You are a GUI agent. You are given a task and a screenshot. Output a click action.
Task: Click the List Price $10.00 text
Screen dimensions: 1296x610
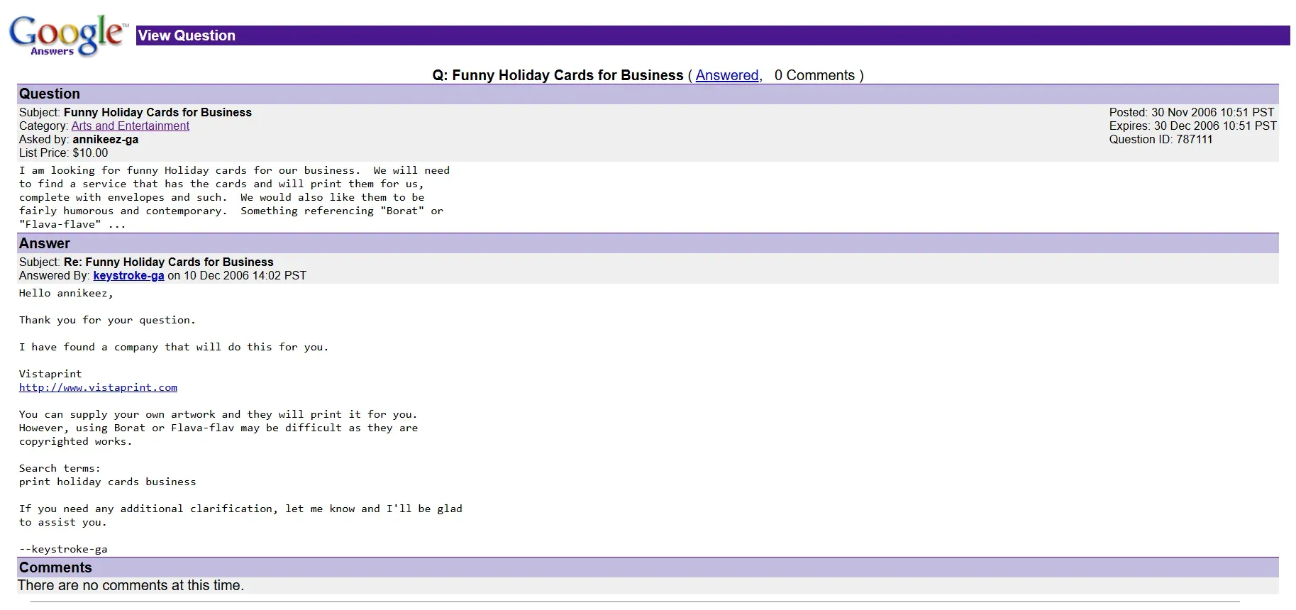click(64, 152)
